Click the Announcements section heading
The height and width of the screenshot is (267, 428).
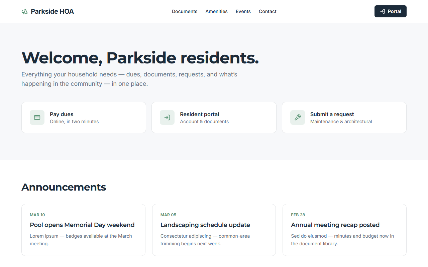64,187
